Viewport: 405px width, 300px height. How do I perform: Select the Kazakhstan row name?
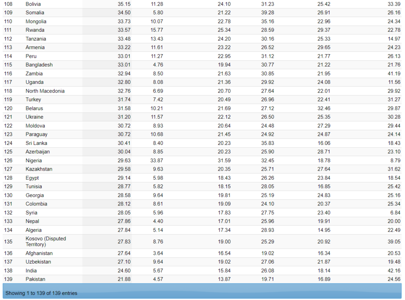[39, 169]
